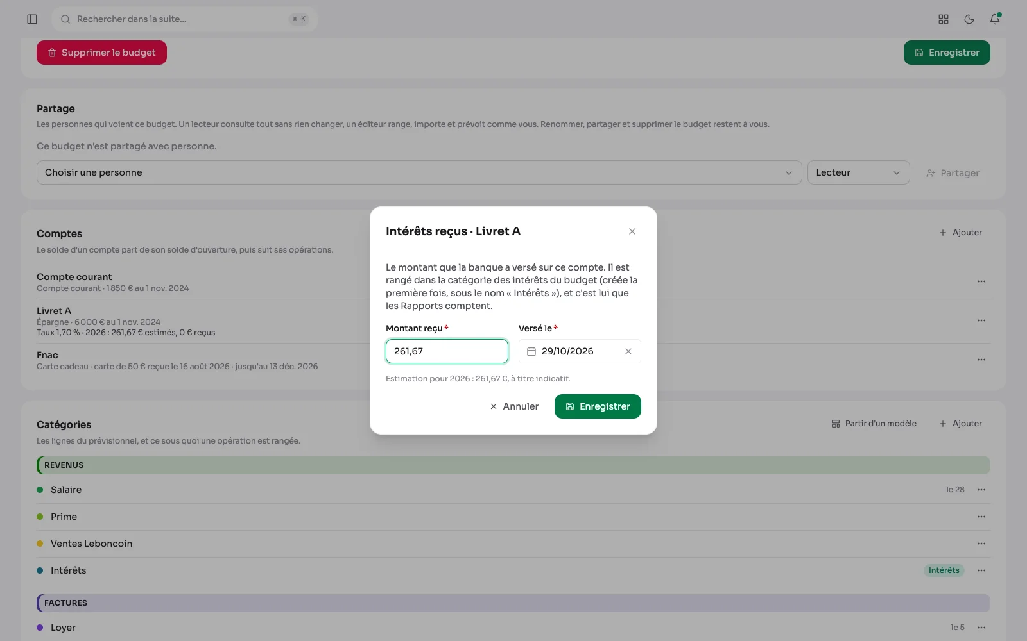Close the Intérêts reçus dialog
The height and width of the screenshot is (641, 1027).
[632, 231]
